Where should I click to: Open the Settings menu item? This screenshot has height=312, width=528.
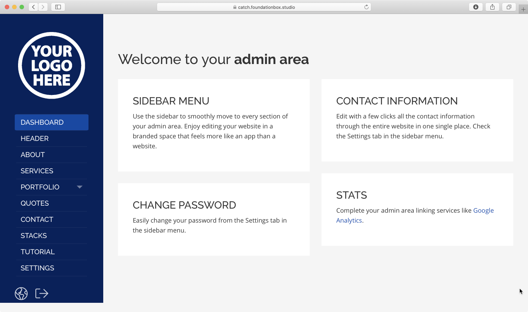37,268
